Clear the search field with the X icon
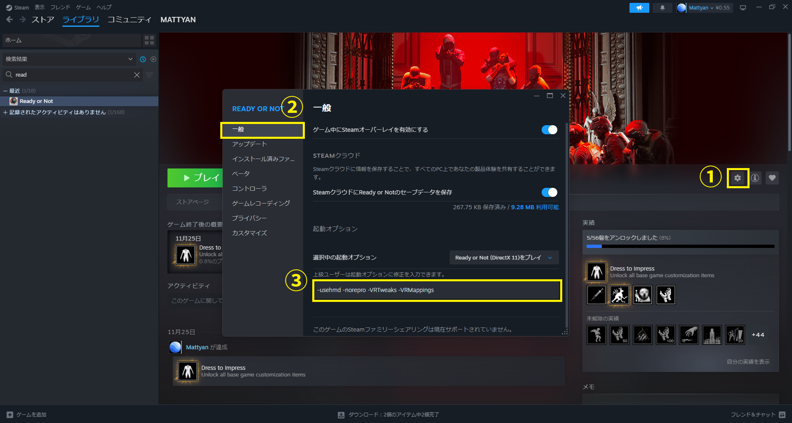Screen dimensions: 792x423 point(137,75)
